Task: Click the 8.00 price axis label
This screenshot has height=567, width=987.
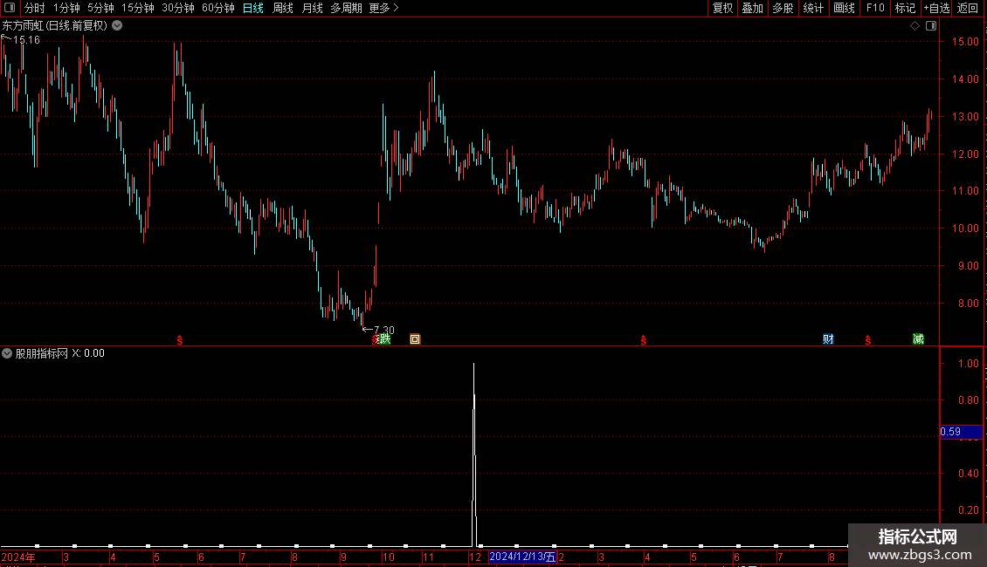Action: tap(968, 303)
